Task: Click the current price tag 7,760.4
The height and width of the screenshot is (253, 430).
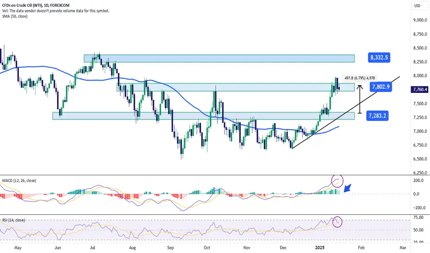Action: 419,89
